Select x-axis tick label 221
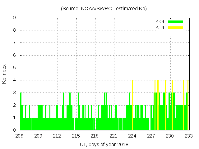The height and width of the screenshot is (149, 199). pyautogui.click(x=113, y=136)
